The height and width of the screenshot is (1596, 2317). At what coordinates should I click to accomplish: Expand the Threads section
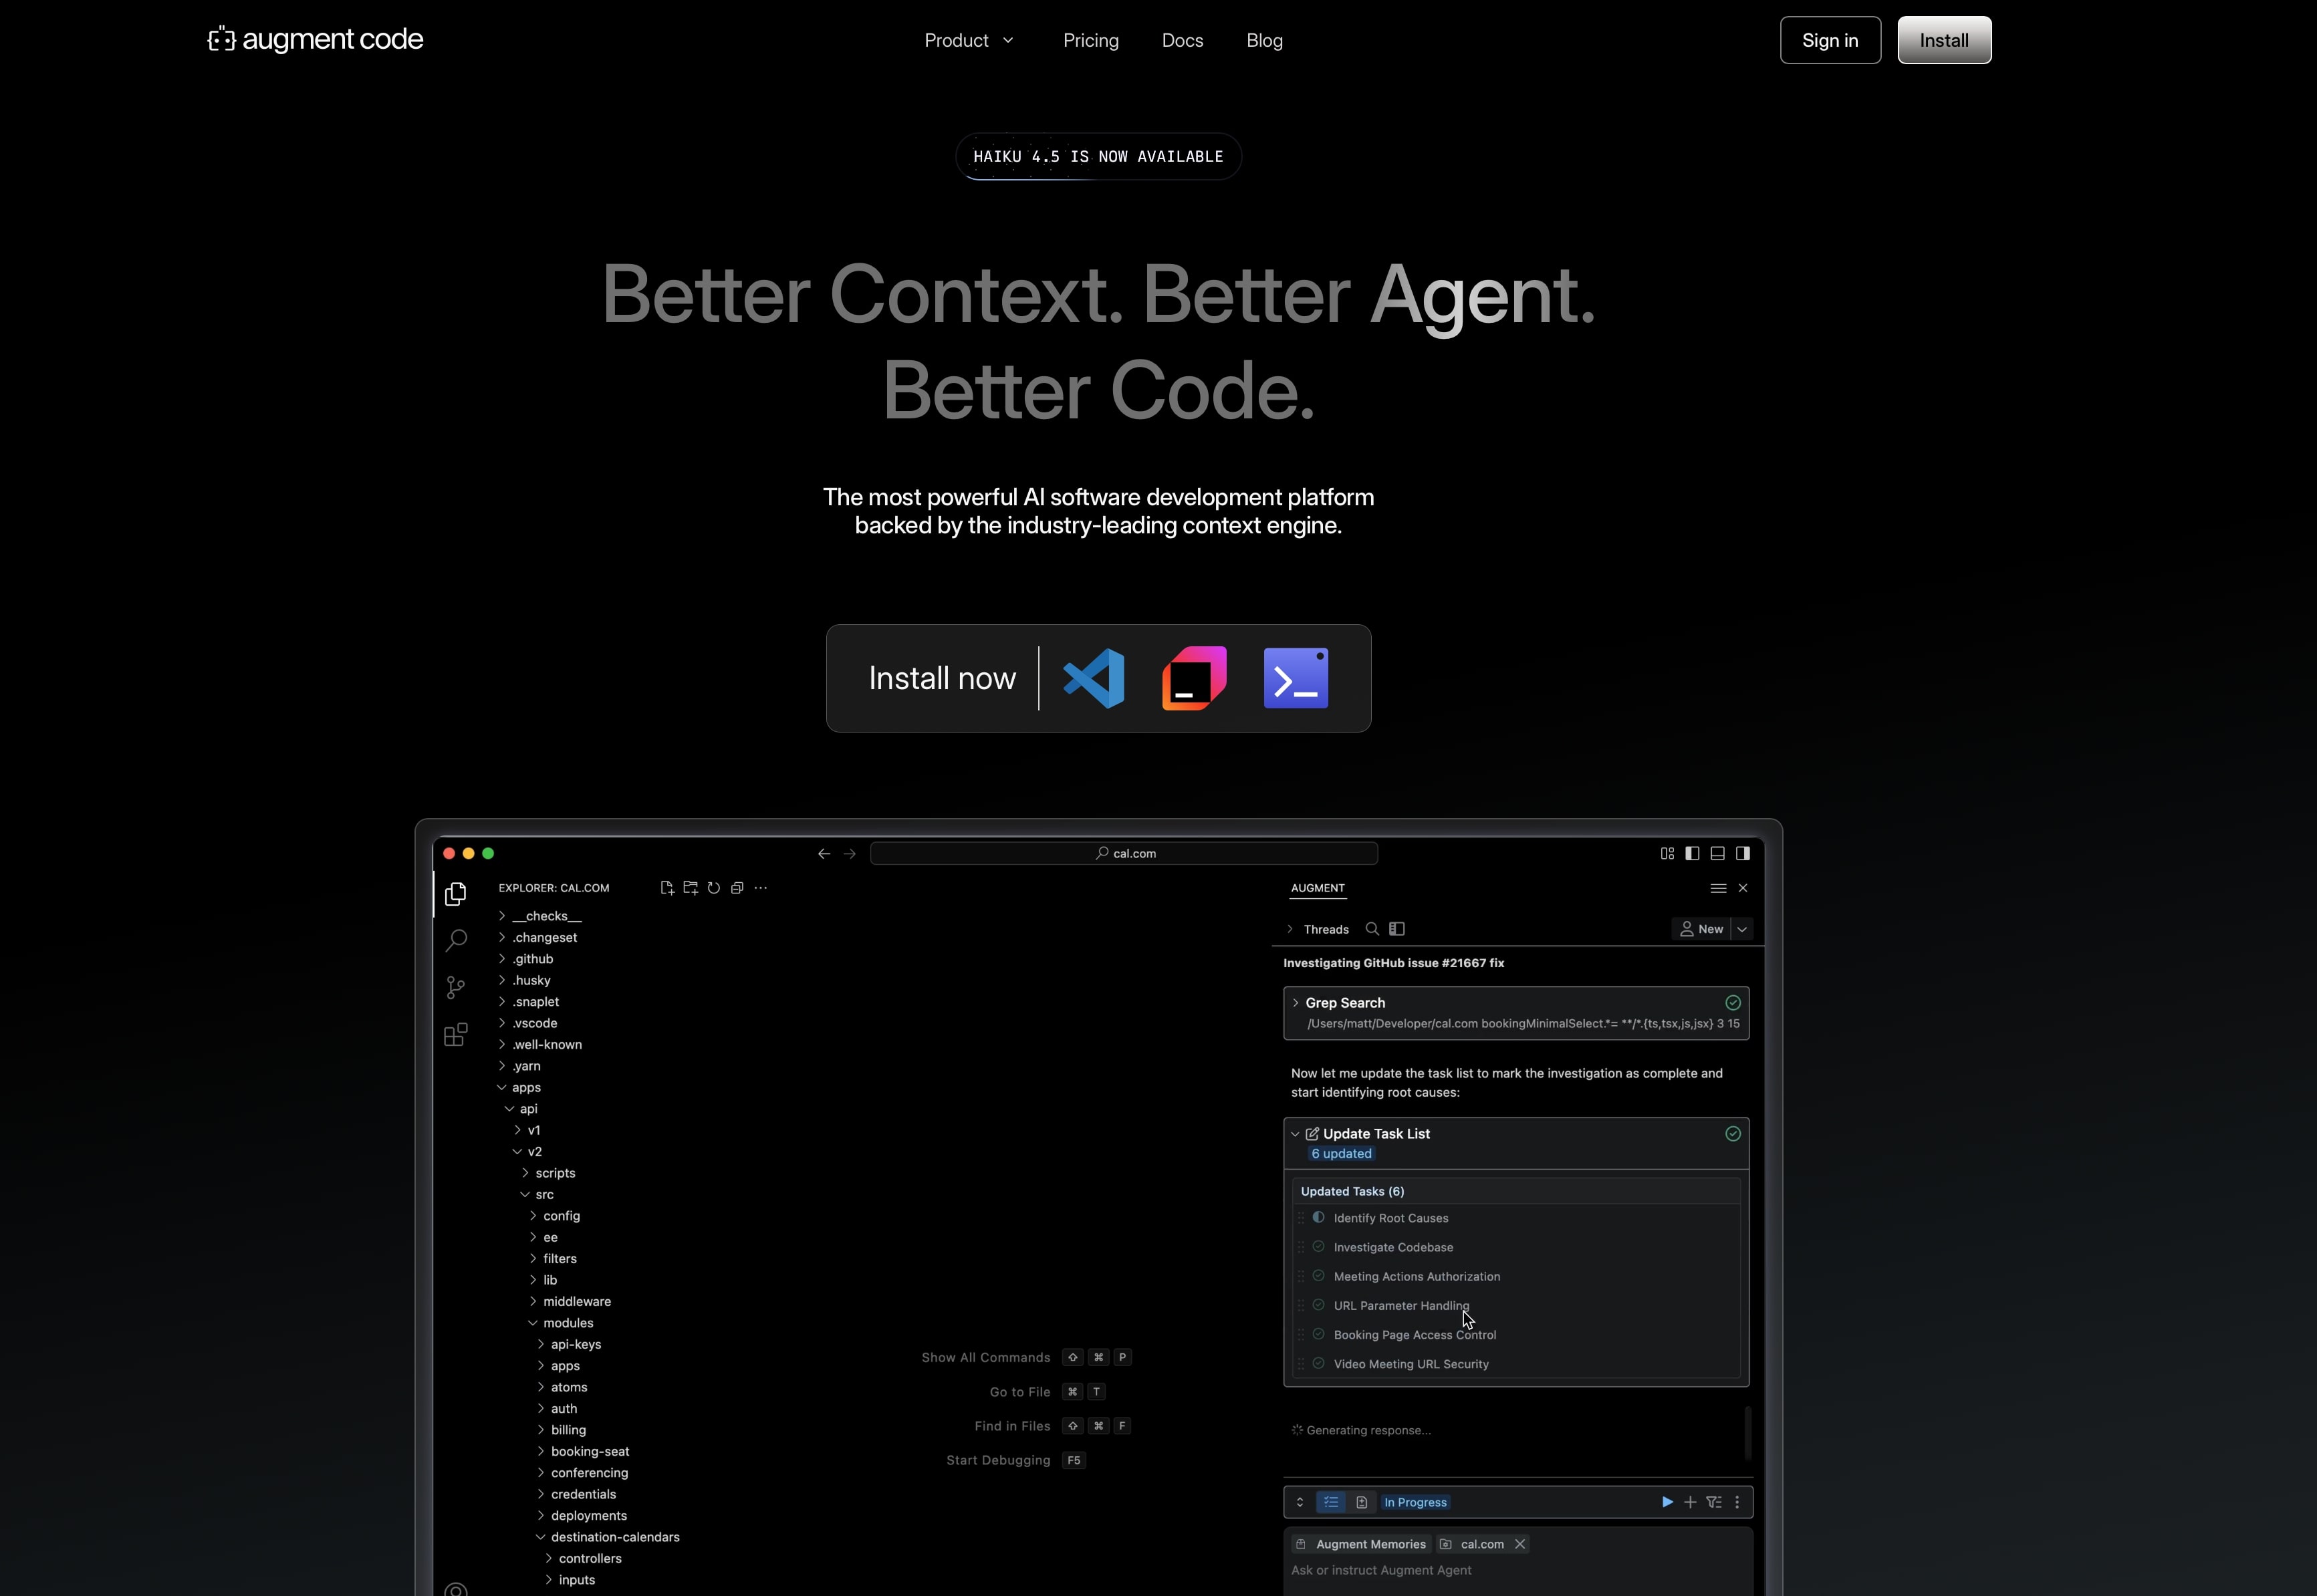tap(1290, 929)
